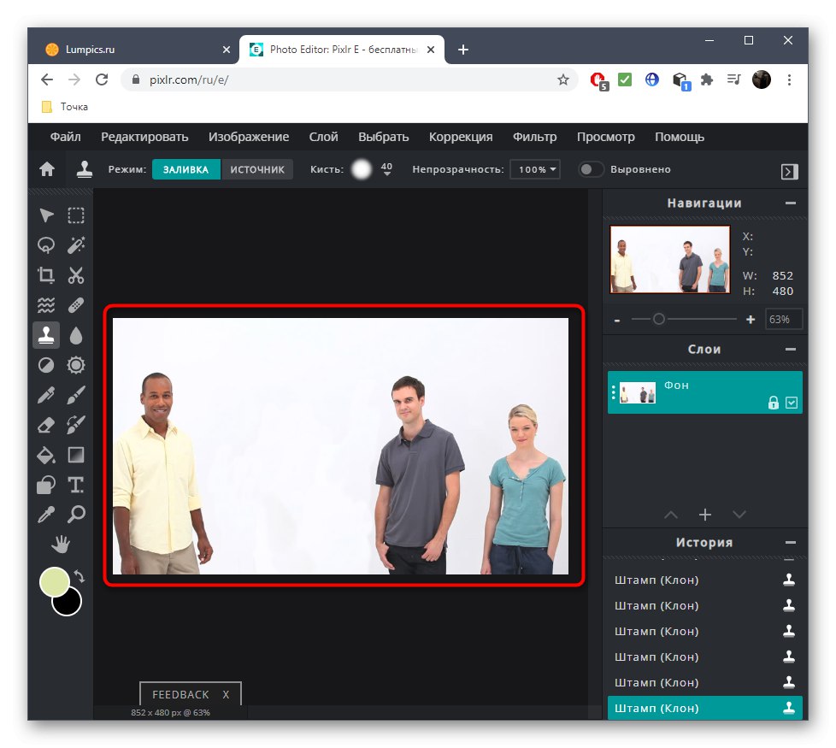The width and height of the screenshot is (836, 748).
Task: Bookmark this page with the star
Action: click(563, 80)
